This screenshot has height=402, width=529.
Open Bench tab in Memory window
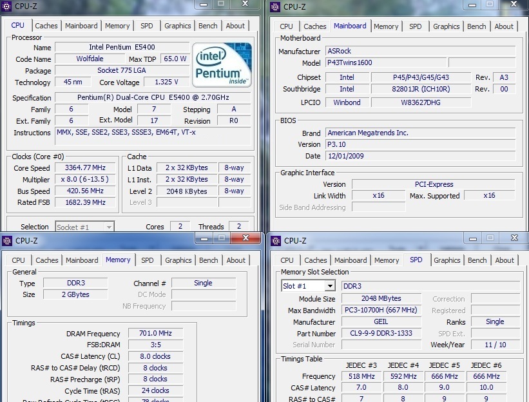click(x=209, y=260)
